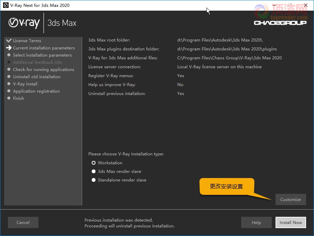The width and height of the screenshot is (314, 236).
Task: Click the V-Ray additional files path value
Action: 229,58
